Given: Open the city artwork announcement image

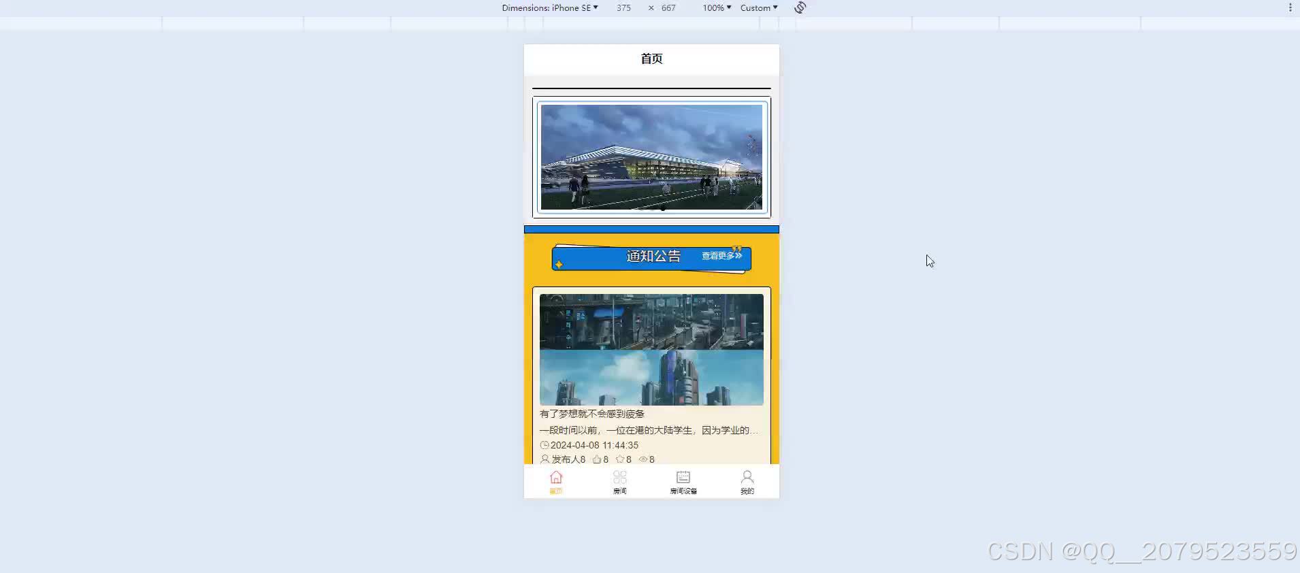Looking at the screenshot, I should (x=651, y=350).
